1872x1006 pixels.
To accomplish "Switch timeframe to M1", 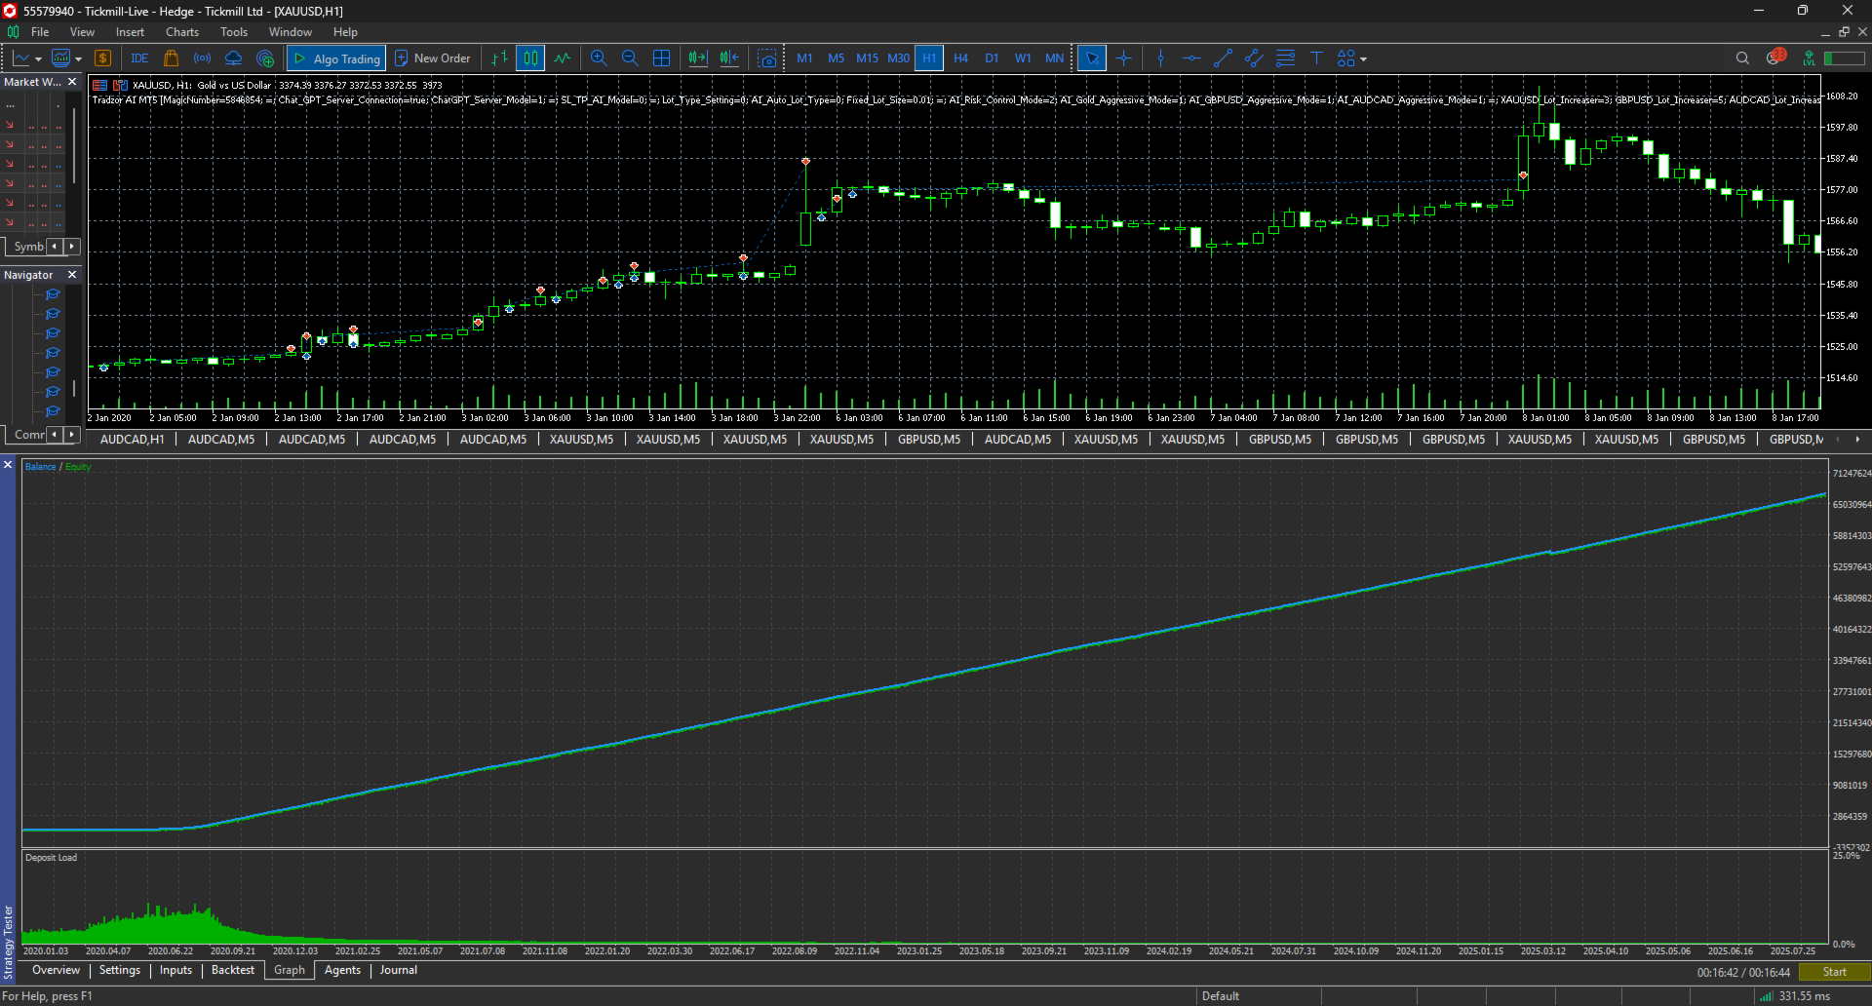I will point(804,58).
